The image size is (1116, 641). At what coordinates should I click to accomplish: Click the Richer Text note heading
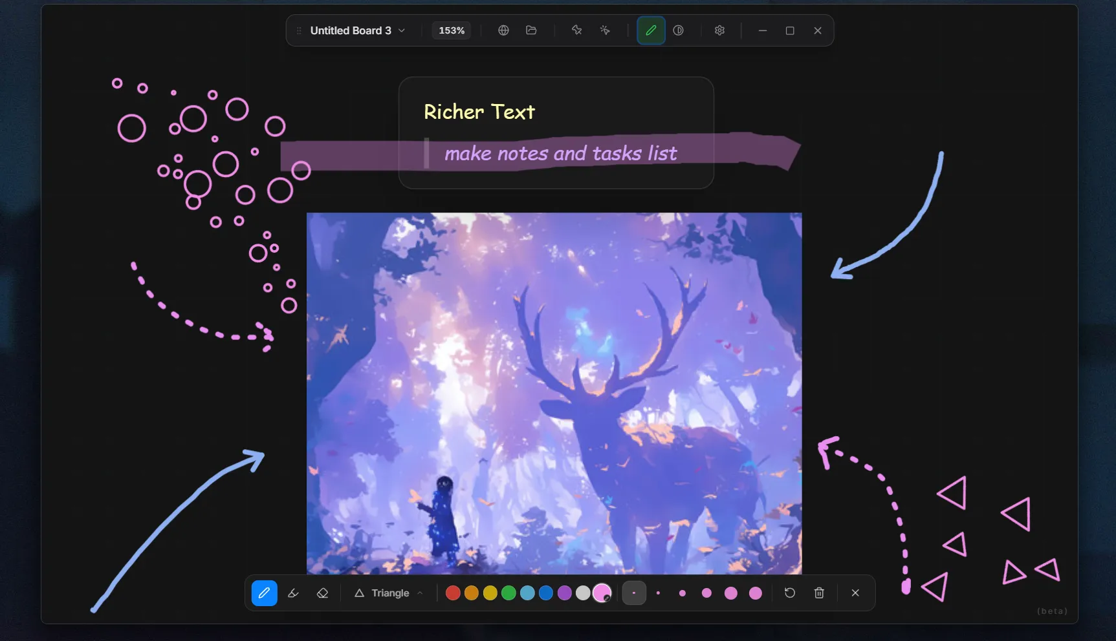[479, 112]
